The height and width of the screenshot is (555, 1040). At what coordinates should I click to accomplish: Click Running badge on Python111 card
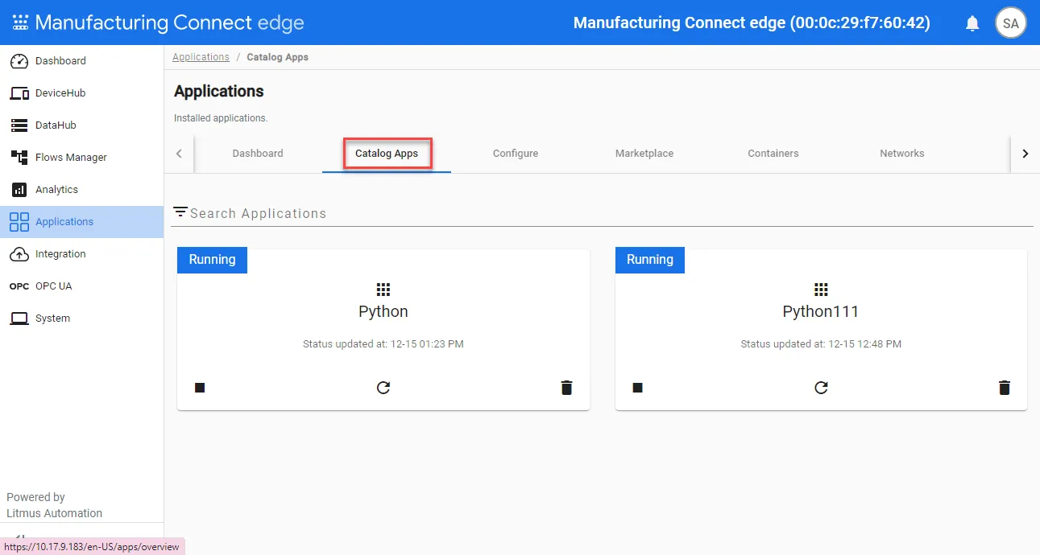coord(649,260)
